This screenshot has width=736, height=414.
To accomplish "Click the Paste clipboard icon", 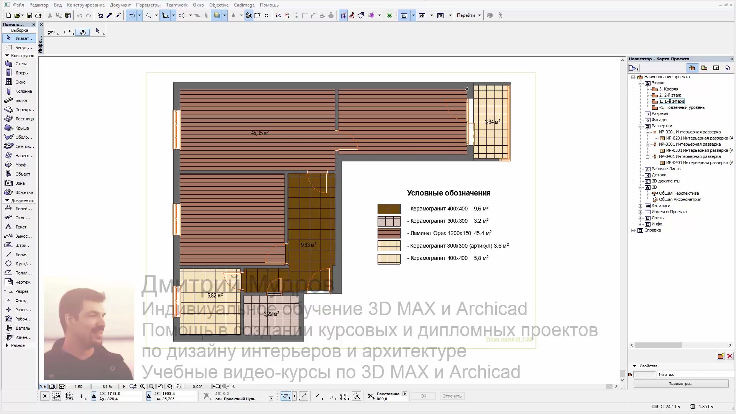I will click(68, 15).
